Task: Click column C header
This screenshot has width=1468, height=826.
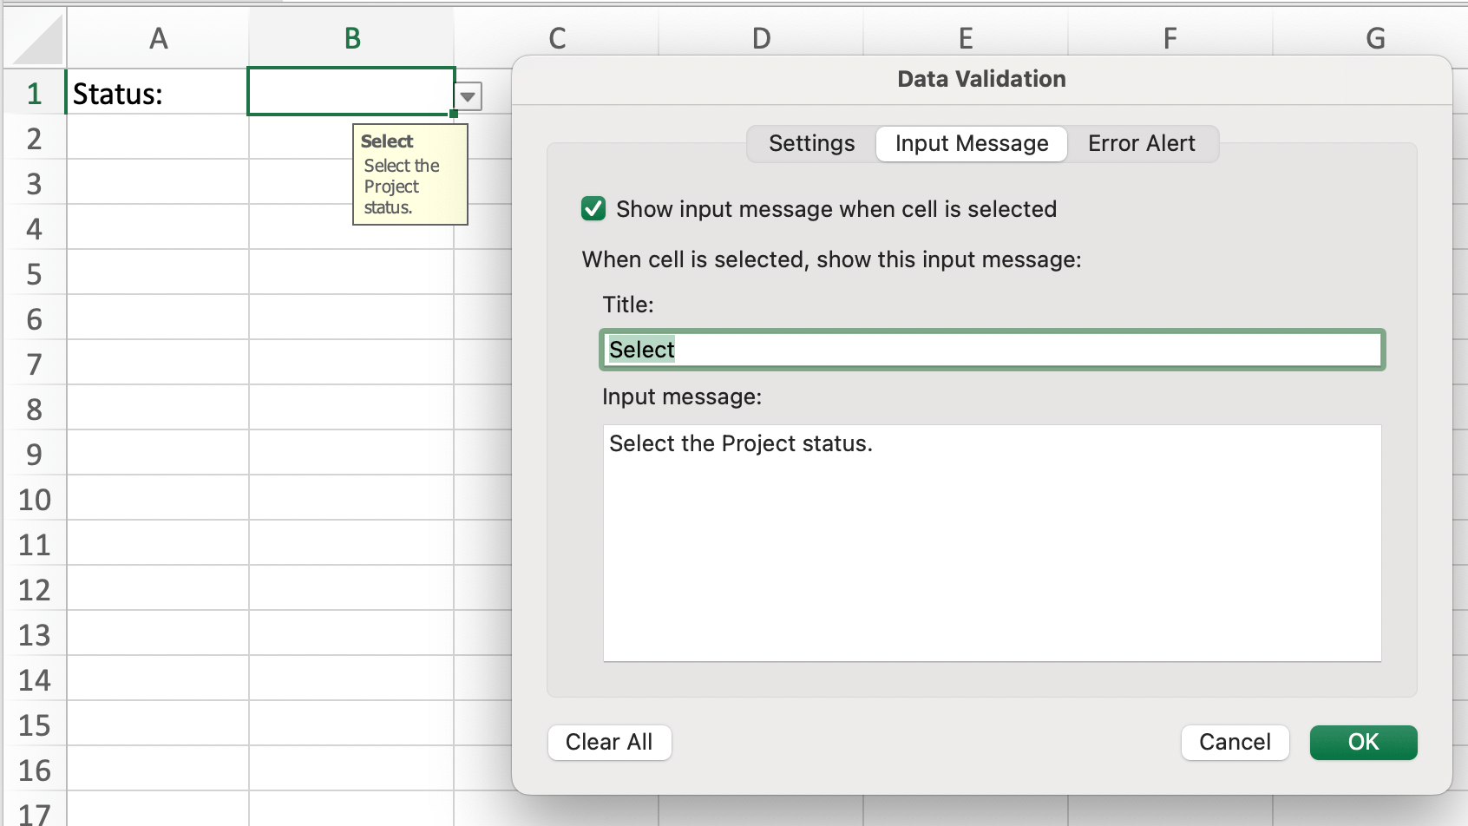Action: [x=557, y=39]
